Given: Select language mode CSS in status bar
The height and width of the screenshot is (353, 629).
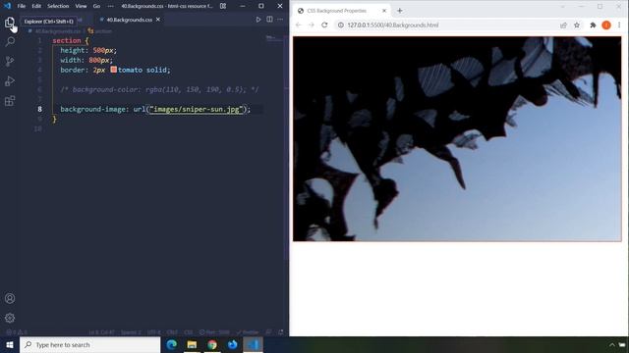Looking at the screenshot, I should (x=188, y=332).
